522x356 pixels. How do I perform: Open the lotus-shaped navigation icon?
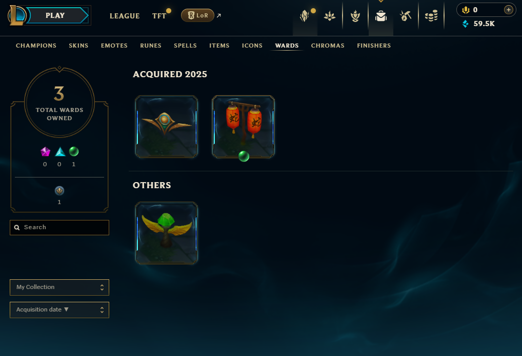coord(330,16)
